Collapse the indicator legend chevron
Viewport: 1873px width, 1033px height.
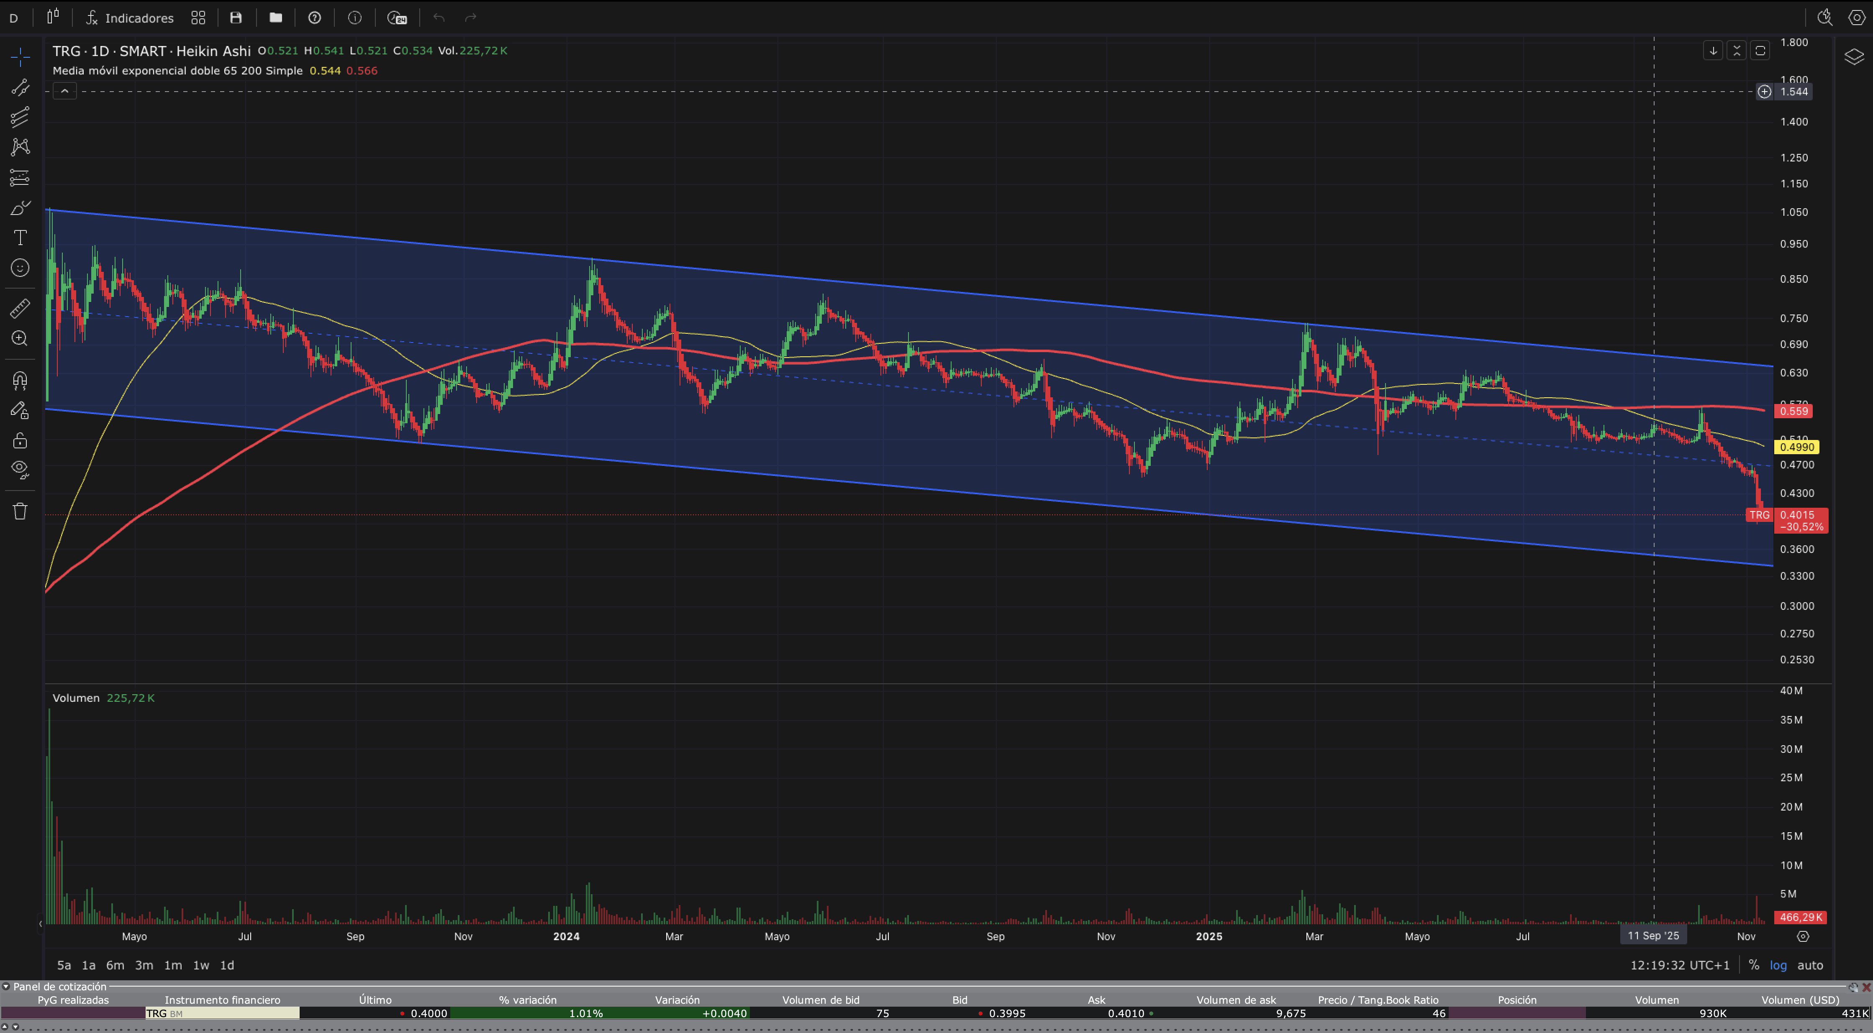pyautogui.click(x=65, y=92)
